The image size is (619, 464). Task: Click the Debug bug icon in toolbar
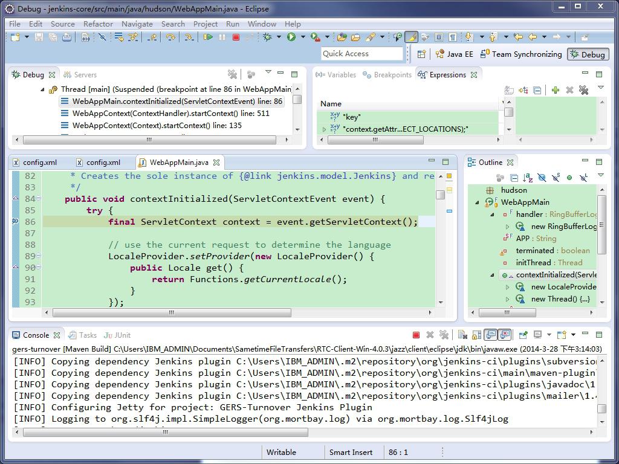coord(267,37)
